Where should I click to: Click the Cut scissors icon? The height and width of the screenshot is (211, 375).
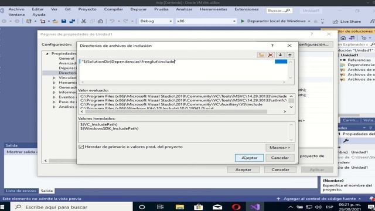(83, 21)
